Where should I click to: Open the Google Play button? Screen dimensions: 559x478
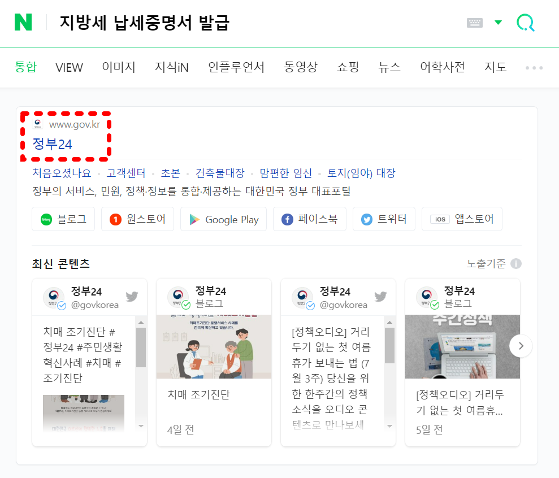[x=223, y=219]
